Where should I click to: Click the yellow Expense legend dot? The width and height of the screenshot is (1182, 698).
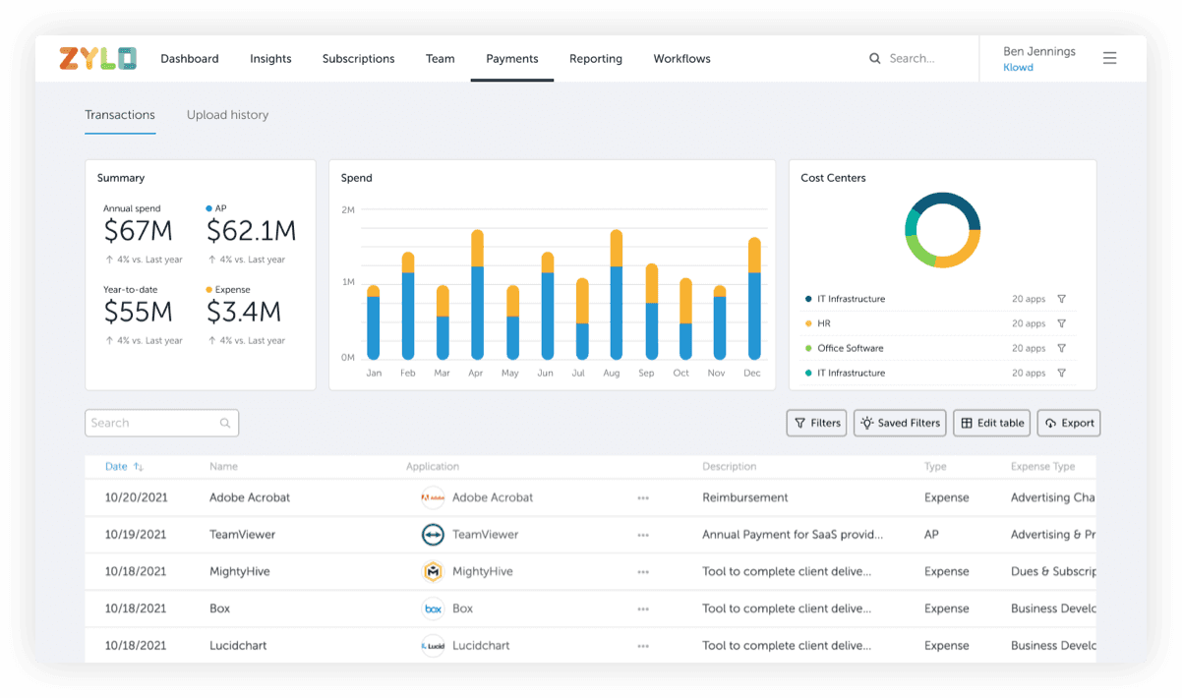(x=208, y=290)
